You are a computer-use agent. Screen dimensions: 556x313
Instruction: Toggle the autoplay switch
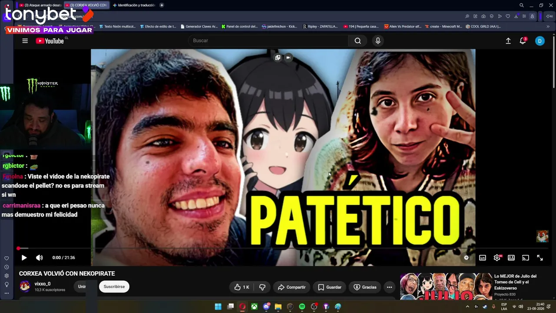click(x=466, y=258)
